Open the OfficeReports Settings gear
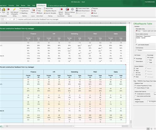The width and height of the screenshot is (156, 130). [x=72, y=11]
